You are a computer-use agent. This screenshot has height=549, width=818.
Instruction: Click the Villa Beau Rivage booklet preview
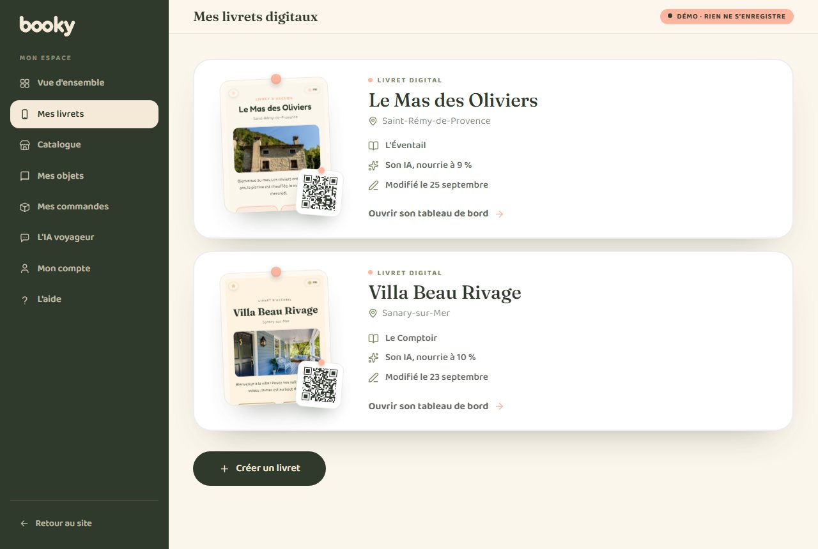pos(275,338)
